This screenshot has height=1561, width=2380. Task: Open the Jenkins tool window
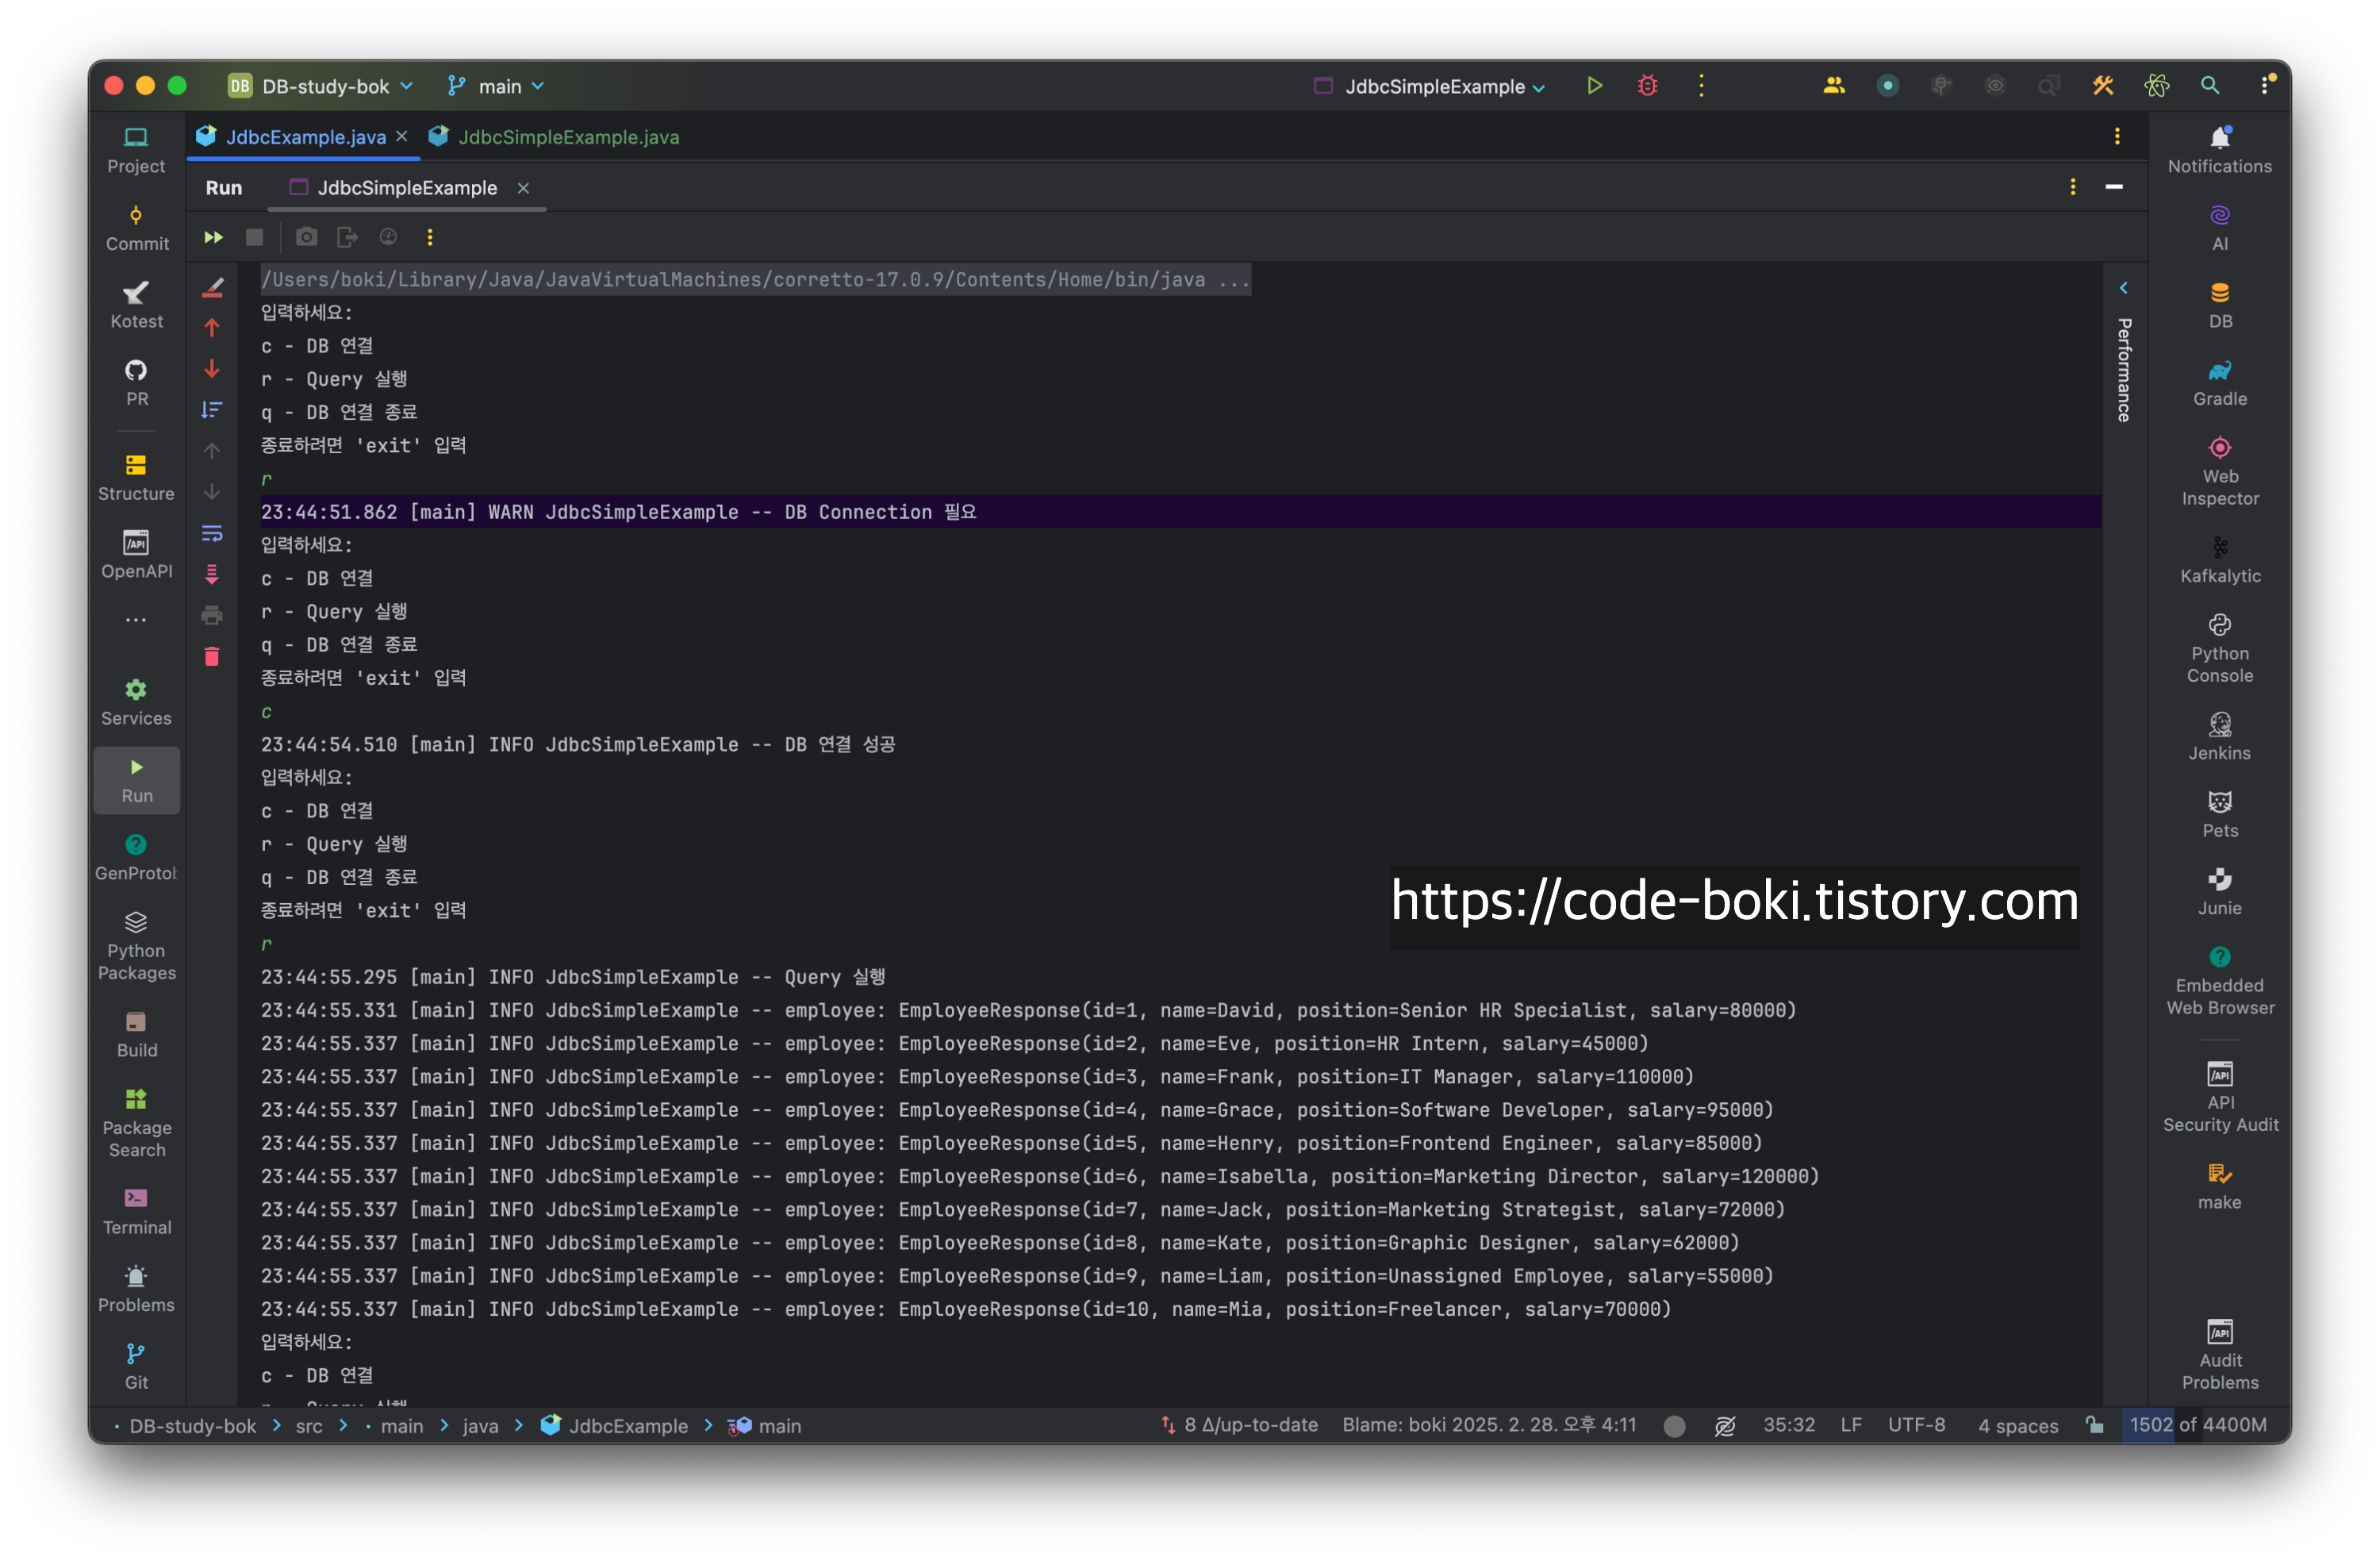[2219, 736]
